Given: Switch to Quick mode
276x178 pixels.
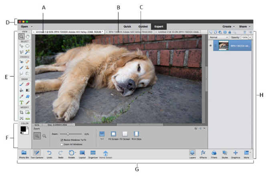Looking at the screenshot, I should [127, 27].
